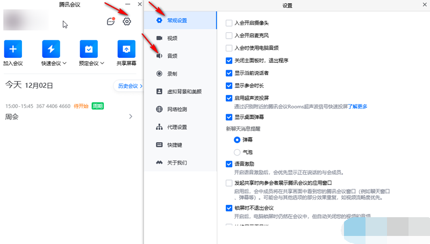This screenshot has width=430, height=244.
Task: Expand the 周会 meeting entry chevron
Action: pyautogui.click(x=131, y=116)
